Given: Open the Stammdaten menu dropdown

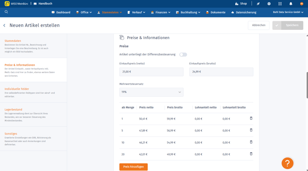Looking at the screenshot, I should 110,12.
